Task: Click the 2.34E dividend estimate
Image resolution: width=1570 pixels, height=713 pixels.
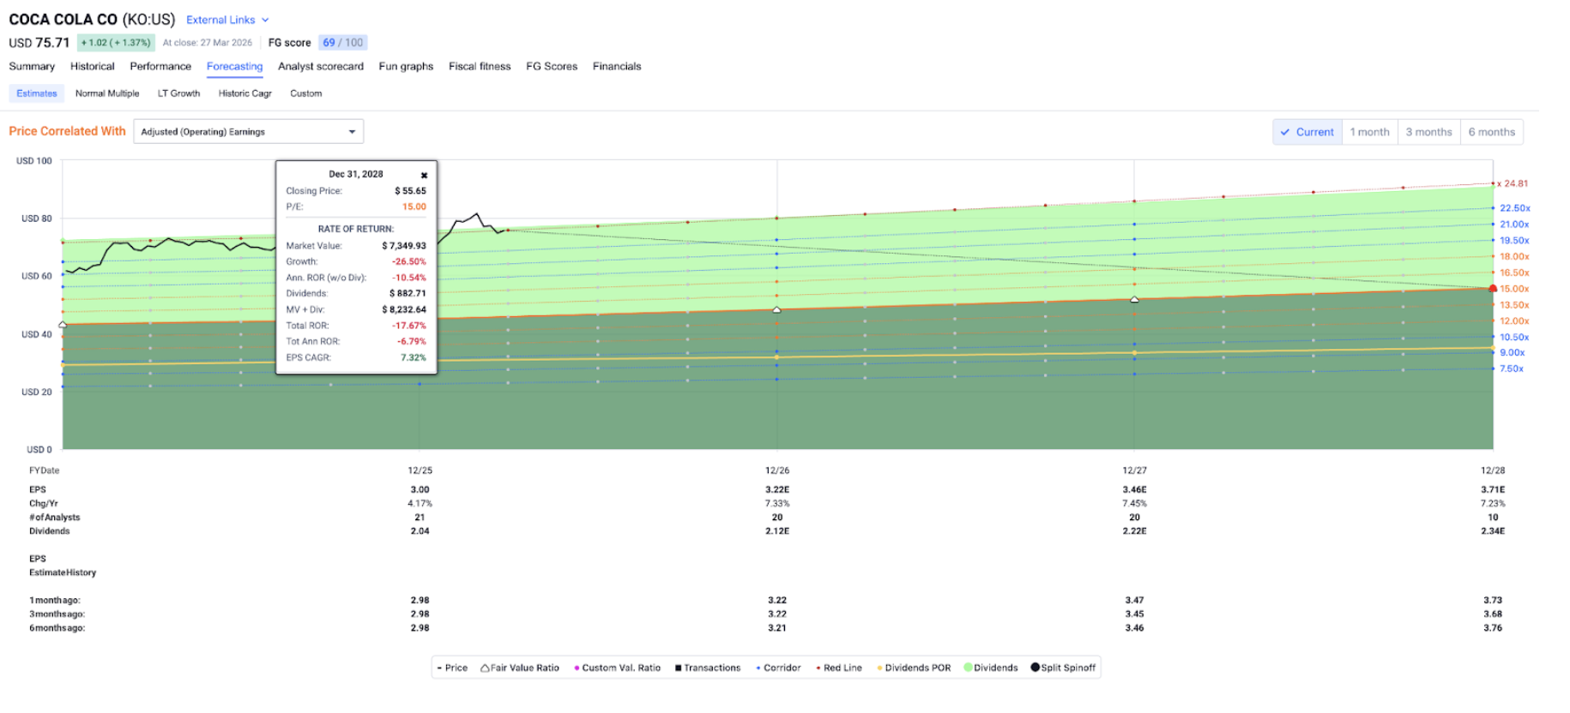Action: (1493, 531)
